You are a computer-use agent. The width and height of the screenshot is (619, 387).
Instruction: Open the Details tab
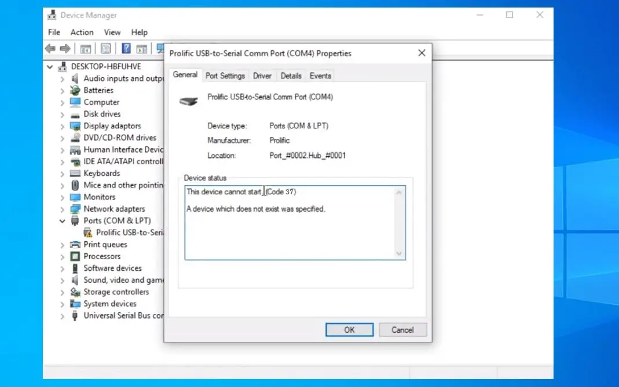tap(291, 76)
